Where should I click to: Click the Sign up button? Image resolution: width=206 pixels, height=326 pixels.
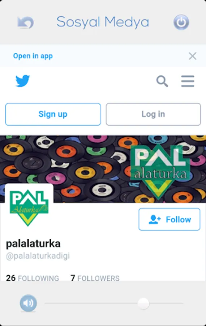[x=53, y=114]
